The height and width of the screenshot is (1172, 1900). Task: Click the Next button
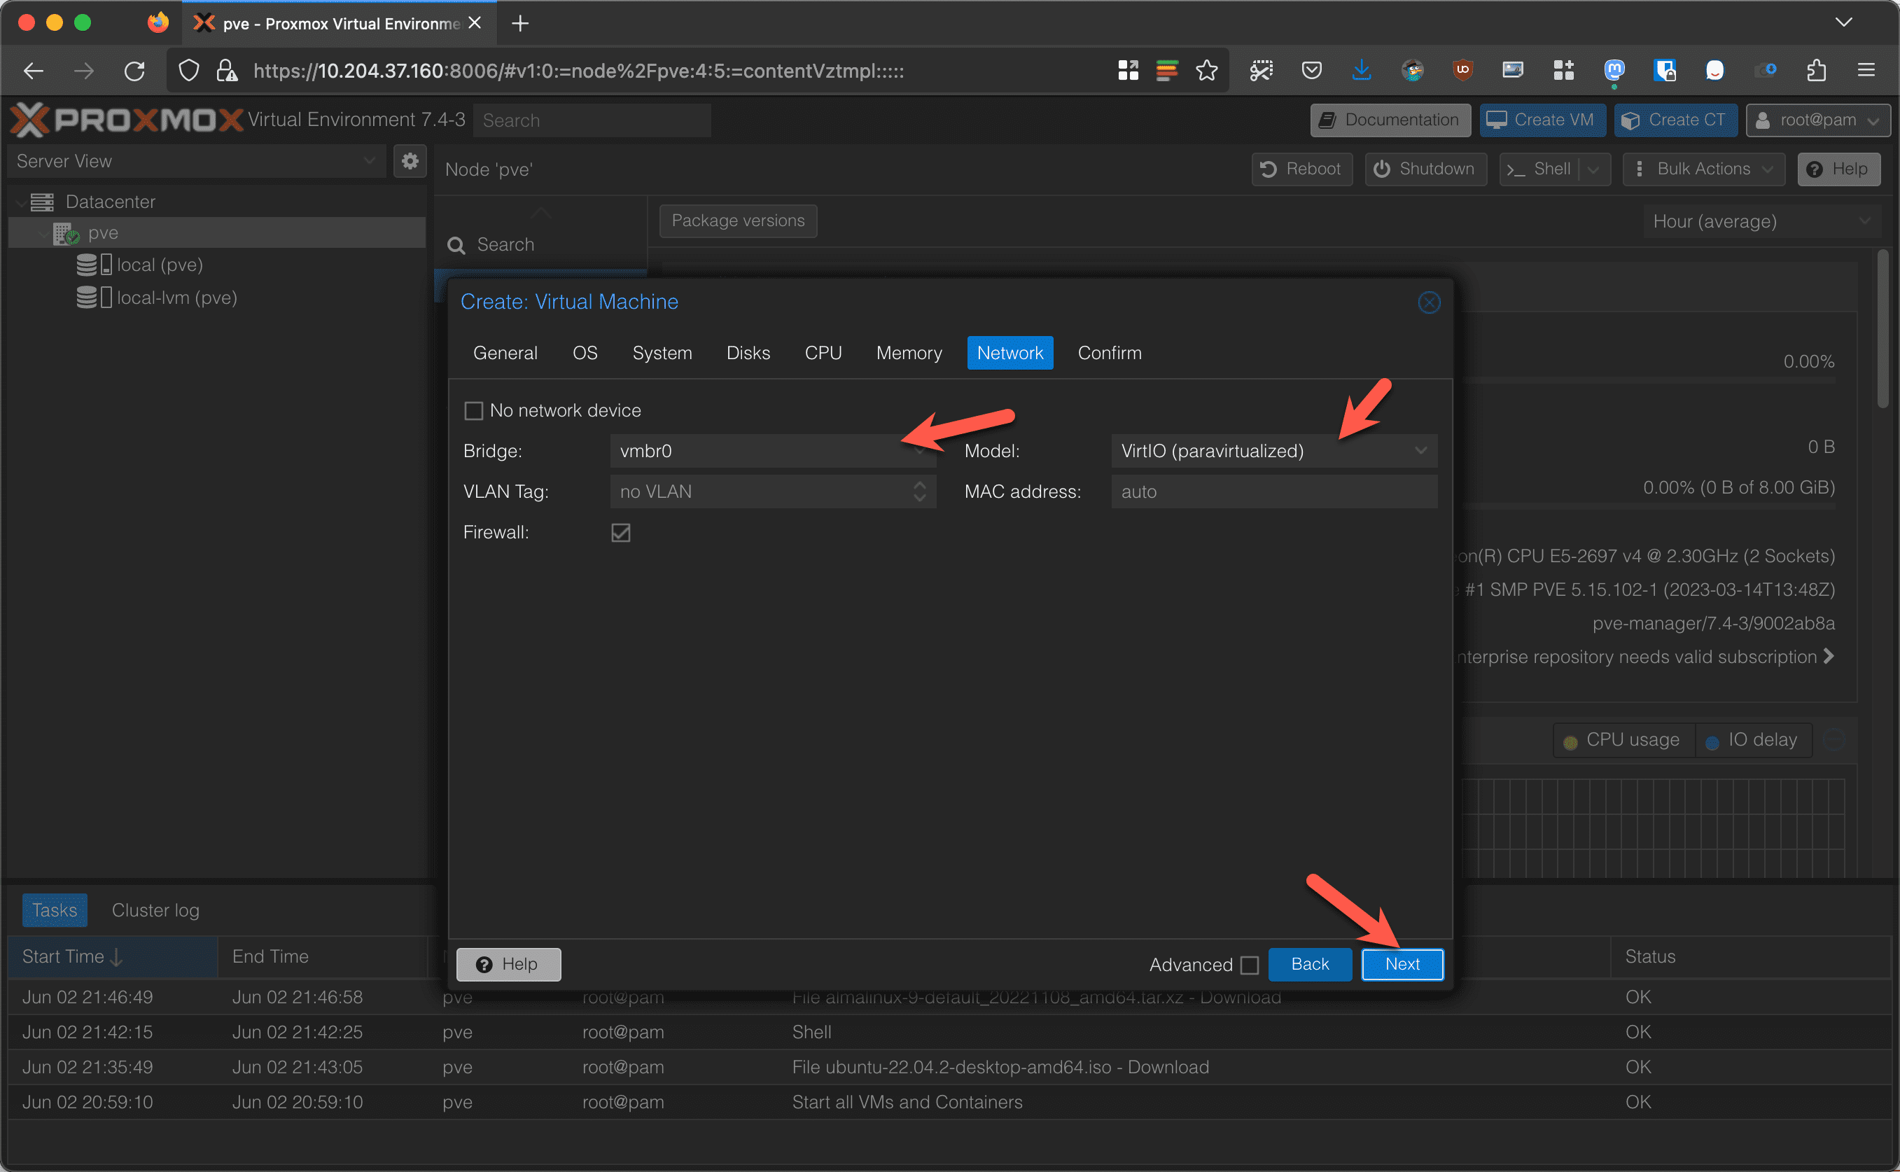click(x=1402, y=964)
